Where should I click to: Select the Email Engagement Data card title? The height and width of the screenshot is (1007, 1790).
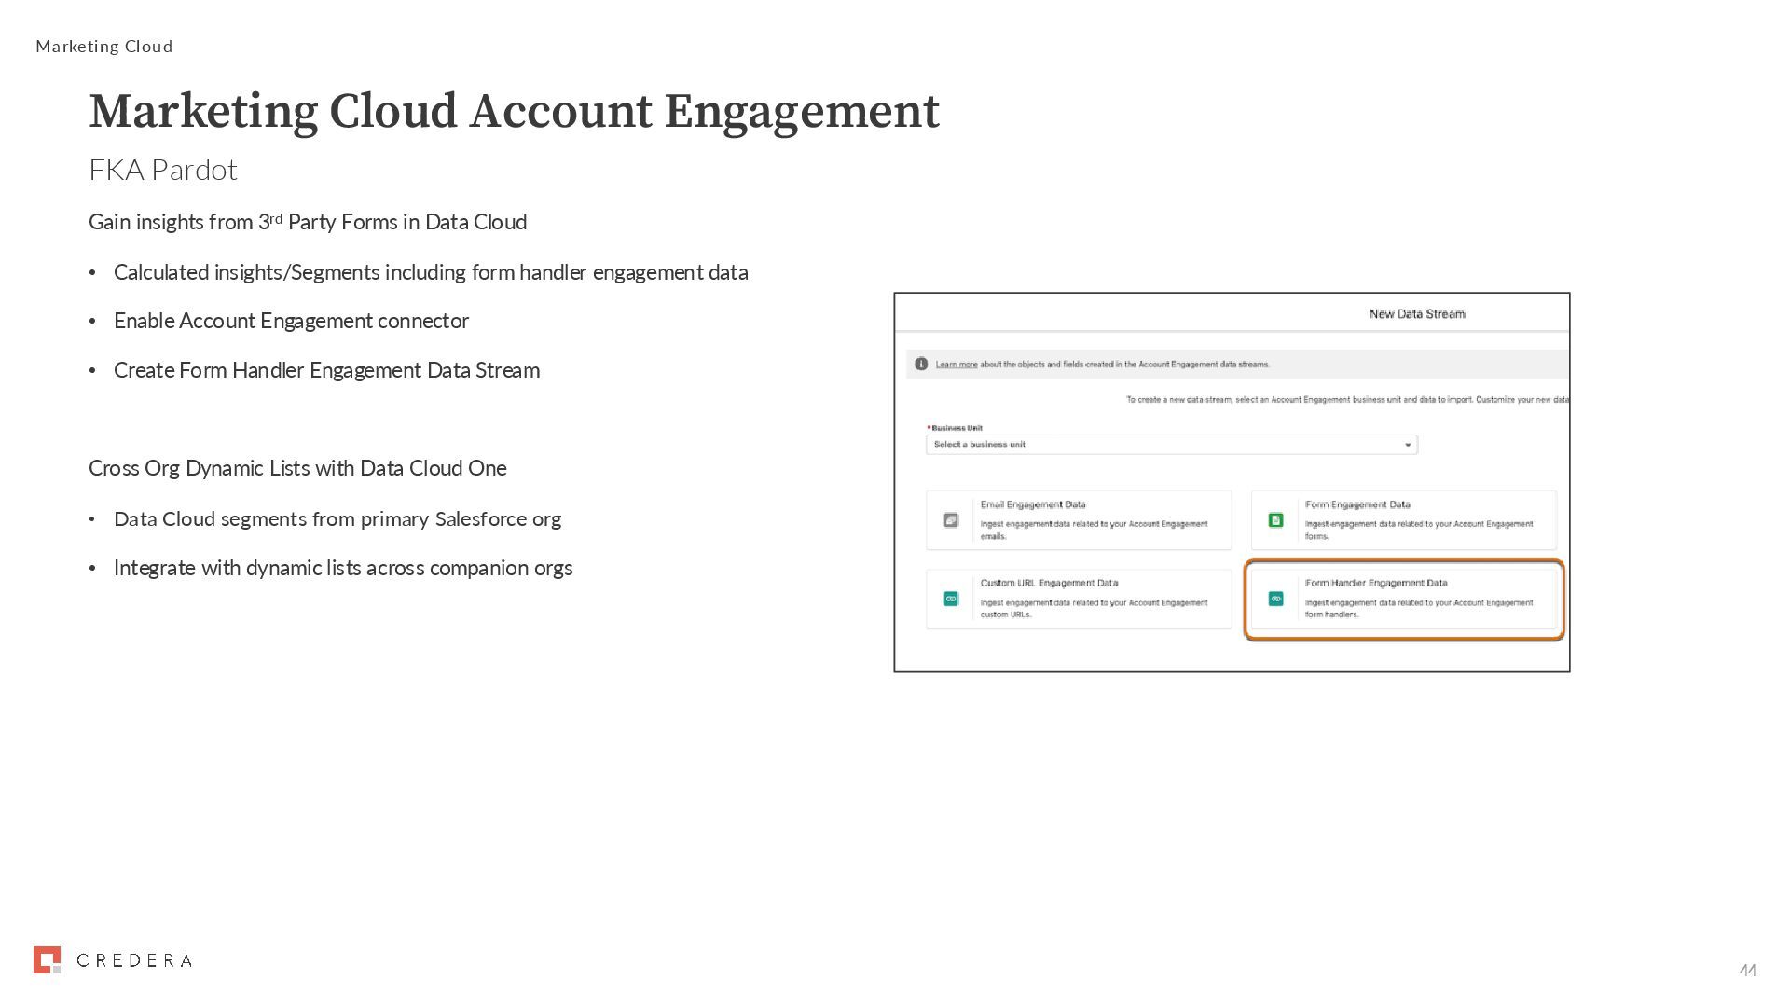click(1032, 504)
